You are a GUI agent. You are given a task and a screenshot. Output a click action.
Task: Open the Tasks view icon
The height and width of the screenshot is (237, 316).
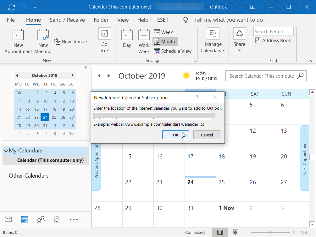(57, 220)
